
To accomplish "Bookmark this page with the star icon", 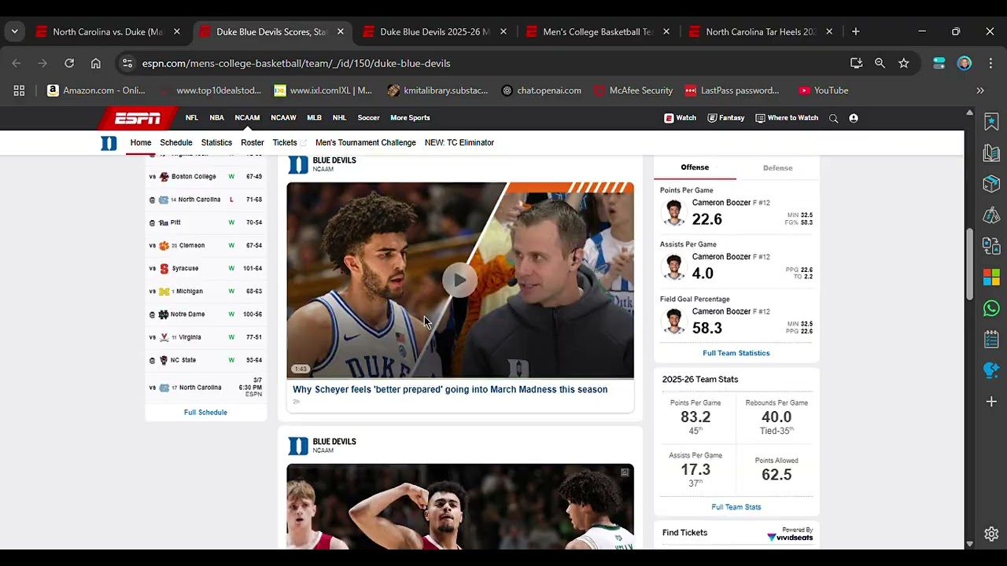I will tap(903, 63).
